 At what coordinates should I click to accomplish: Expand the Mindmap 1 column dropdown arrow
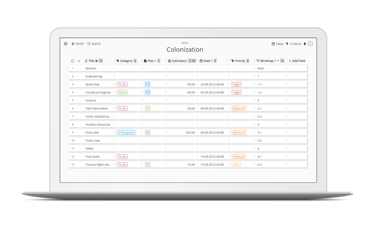[278, 60]
